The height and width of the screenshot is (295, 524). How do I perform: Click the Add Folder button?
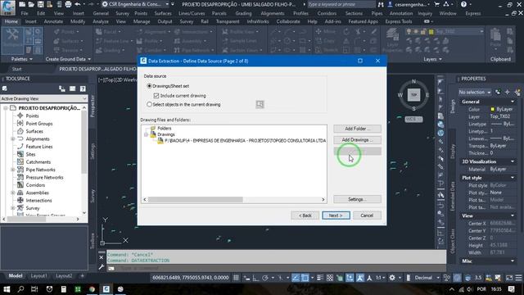point(357,129)
